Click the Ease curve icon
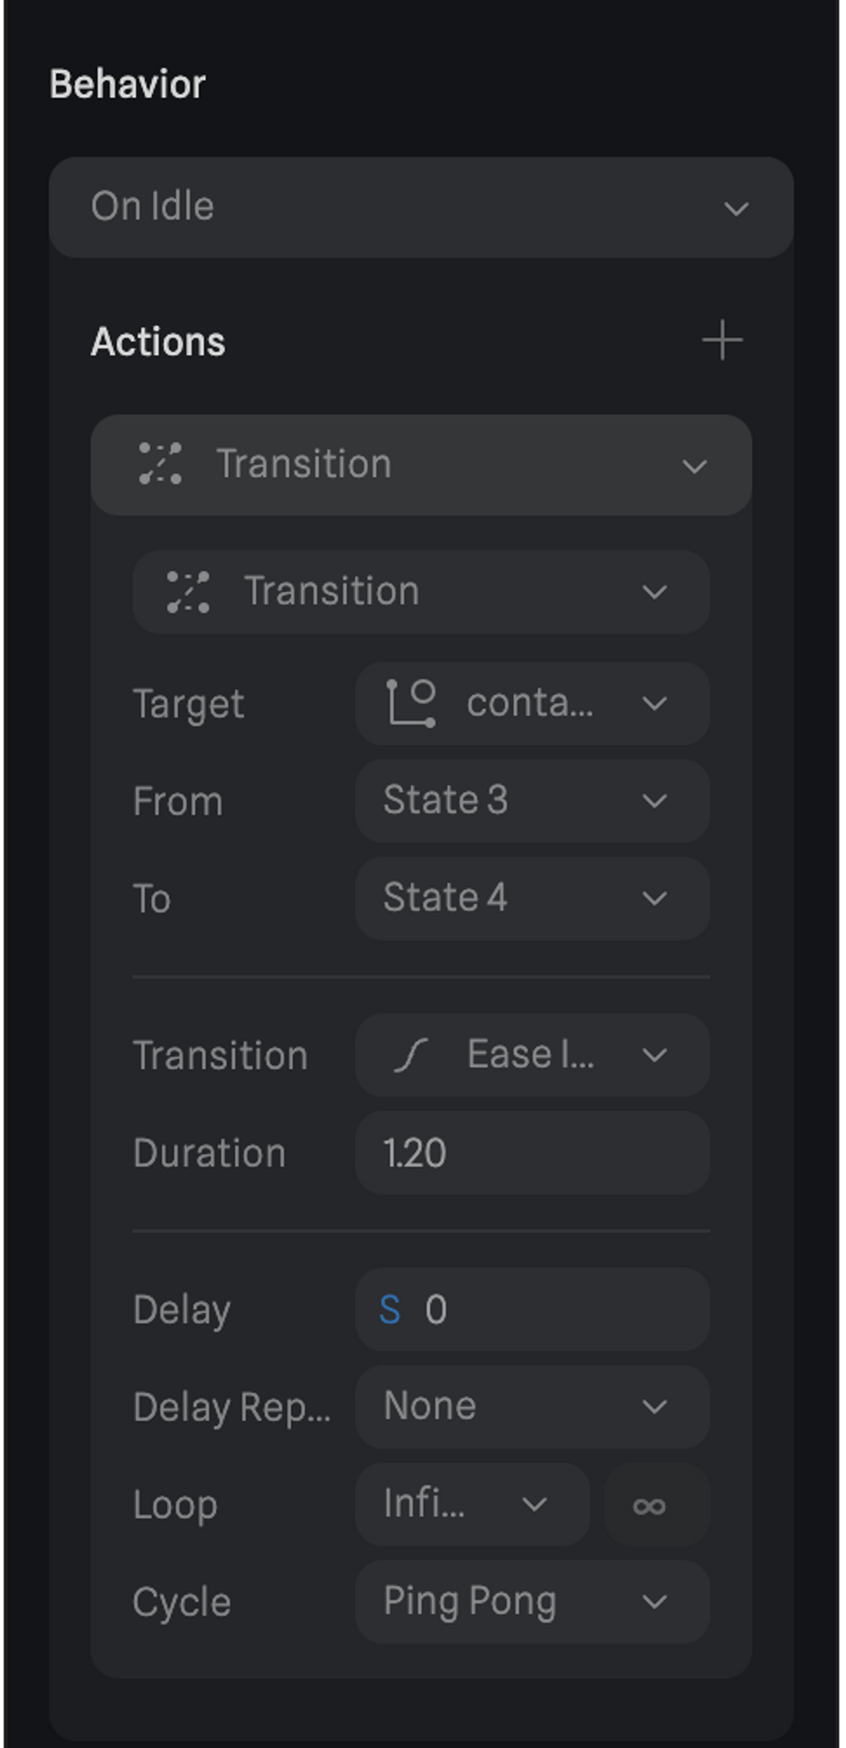Viewport: 846px width, 1748px height. 410,1055
